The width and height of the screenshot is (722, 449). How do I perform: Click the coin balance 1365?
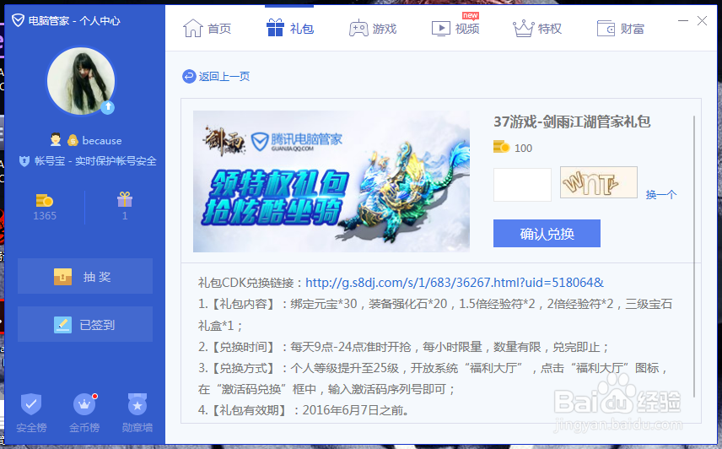(45, 215)
